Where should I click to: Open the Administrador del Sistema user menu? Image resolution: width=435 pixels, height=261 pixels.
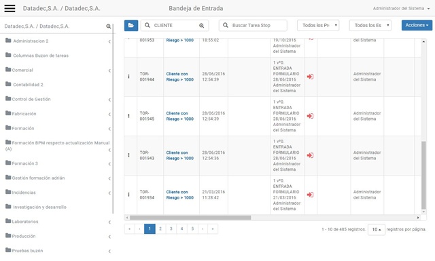[401, 8]
